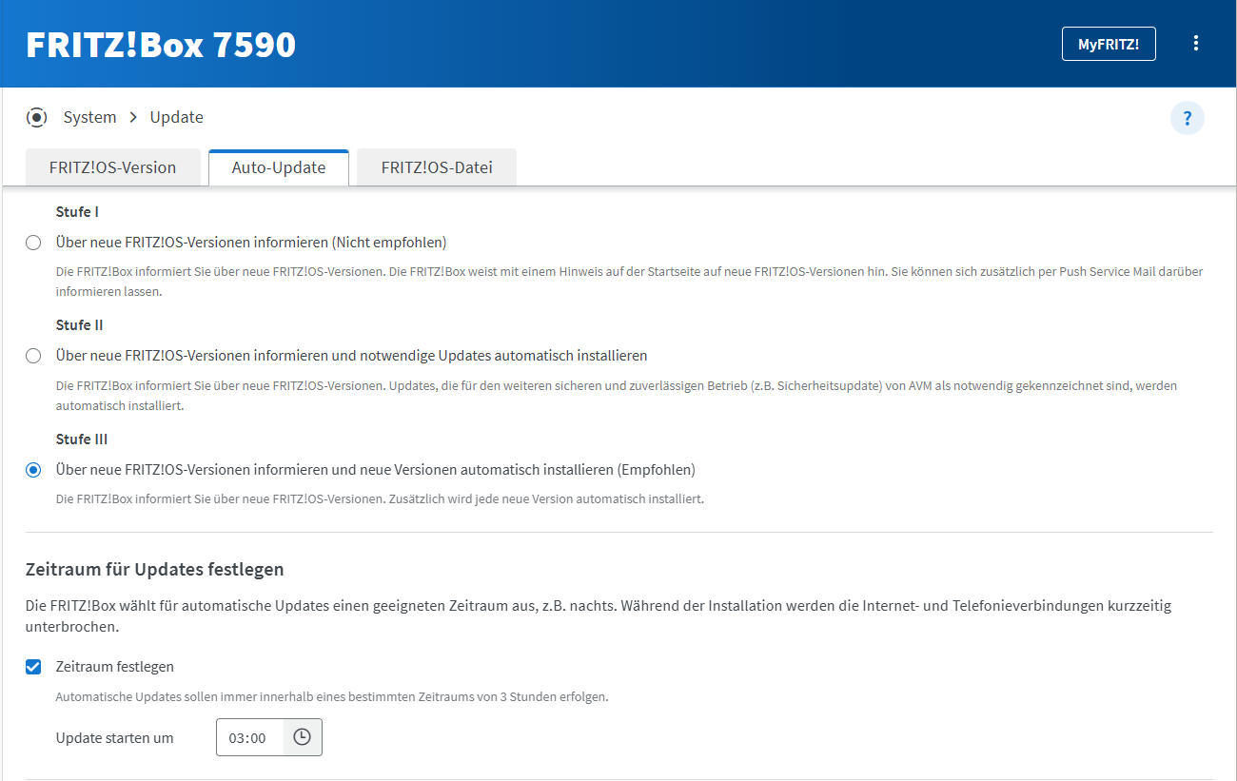1237x781 pixels.
Task: Select Stufe II radio: notwendige Updates installieren
Action: [x=33, y=356]
